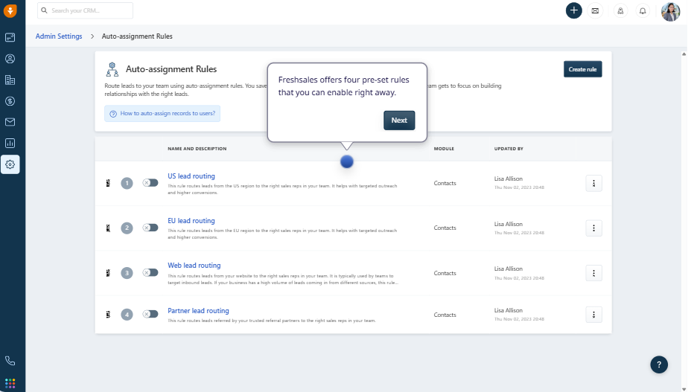Image resolution: width=691 pixels, height=392 pixels.
Task: Click the Create rule button
Action: click(582, 69)
